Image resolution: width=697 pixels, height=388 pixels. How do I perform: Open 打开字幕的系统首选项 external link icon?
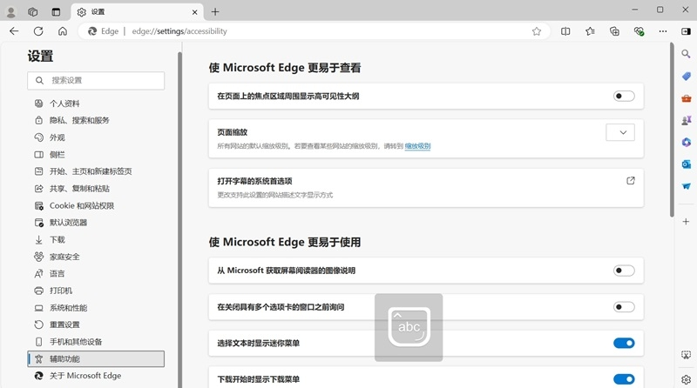coord(630,181)
